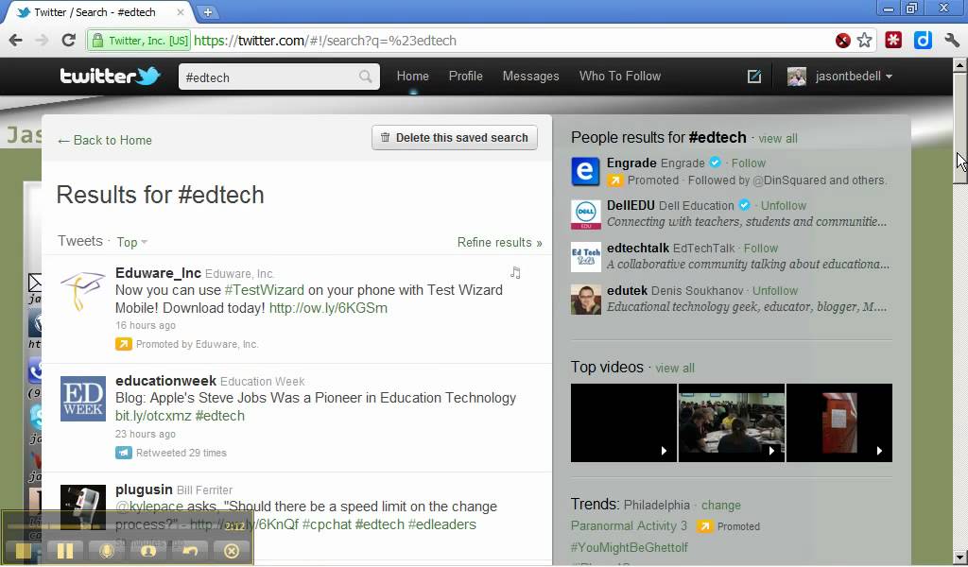968x567 pixels.
Task: Click @kylepace mention
Action: pos(149,507)
